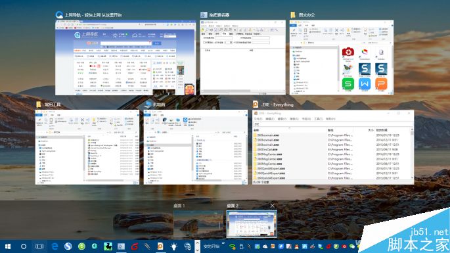Switch to the 上网导航 browser window
The image size is (450, 253).
point(125,58)
